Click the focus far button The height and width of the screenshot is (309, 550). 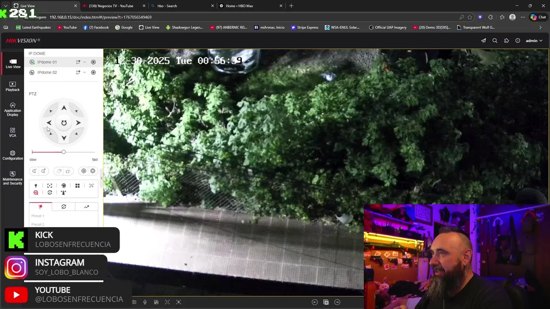68,171
